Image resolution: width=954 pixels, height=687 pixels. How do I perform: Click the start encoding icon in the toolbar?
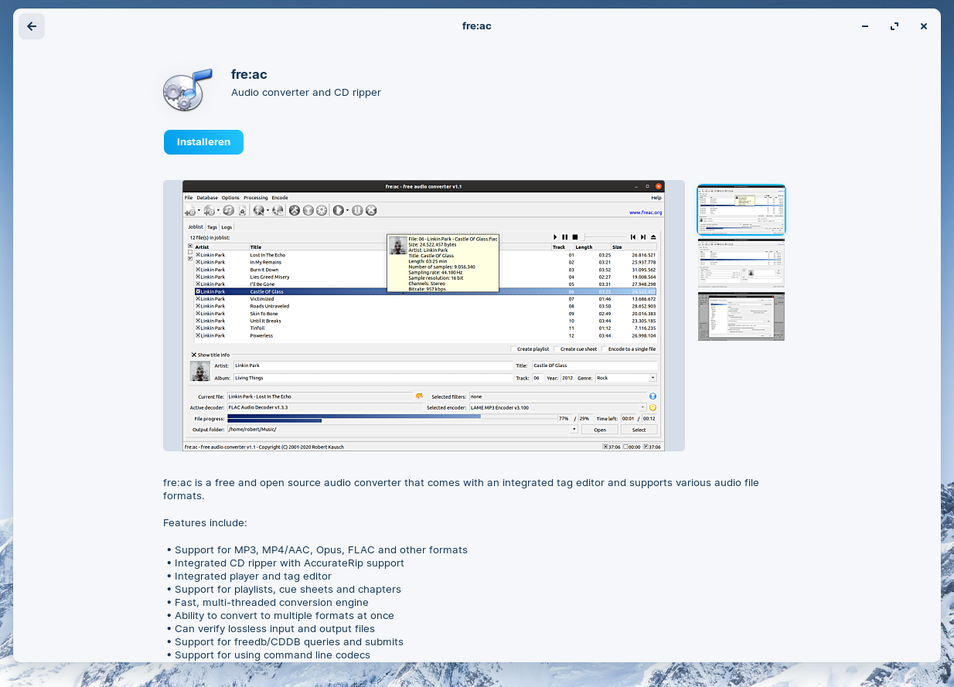click(x=338, y=210)
